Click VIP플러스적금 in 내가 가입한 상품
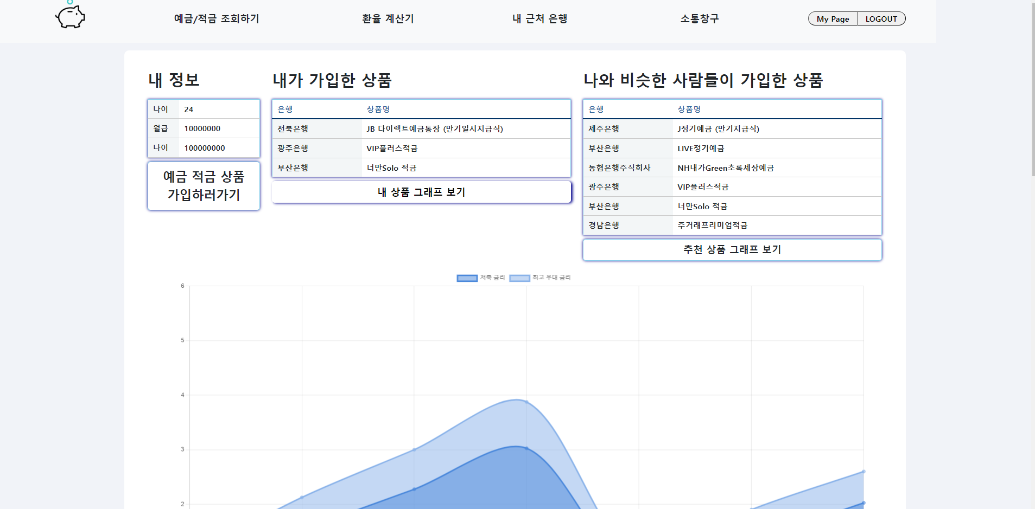 [x=392, y=149]
